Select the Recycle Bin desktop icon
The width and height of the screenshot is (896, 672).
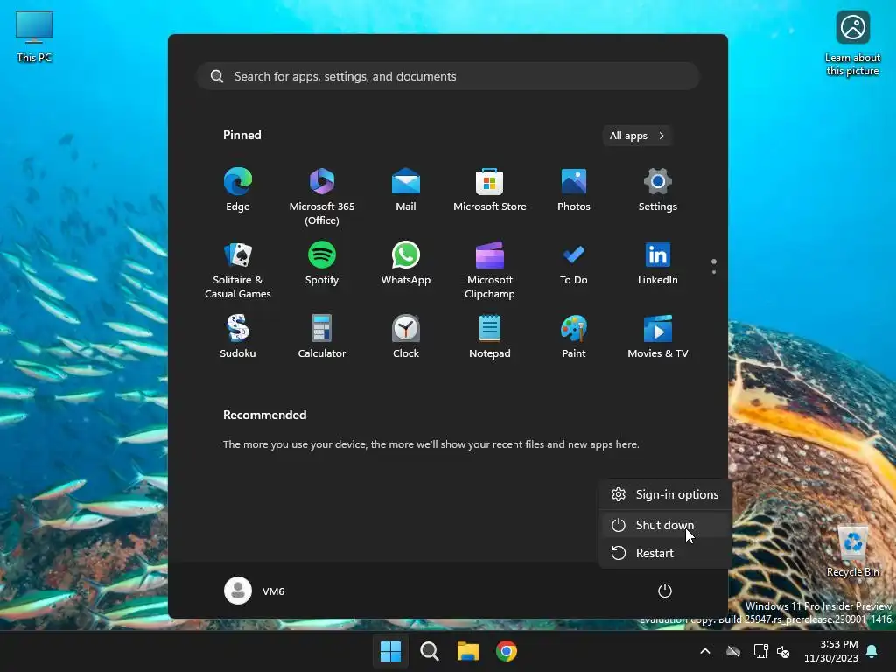click(x=852, y=552)
